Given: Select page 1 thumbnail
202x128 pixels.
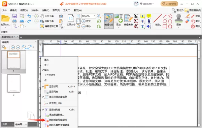Looking at the screenshot, I should (14, 60).
